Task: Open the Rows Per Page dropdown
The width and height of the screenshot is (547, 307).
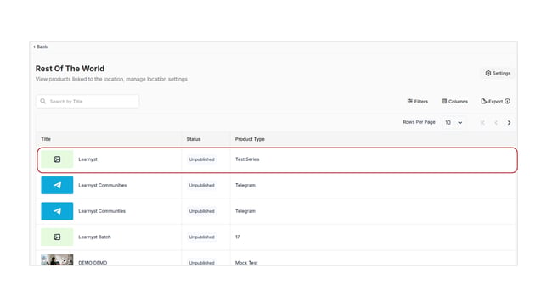Action: [x=454, y=123]
